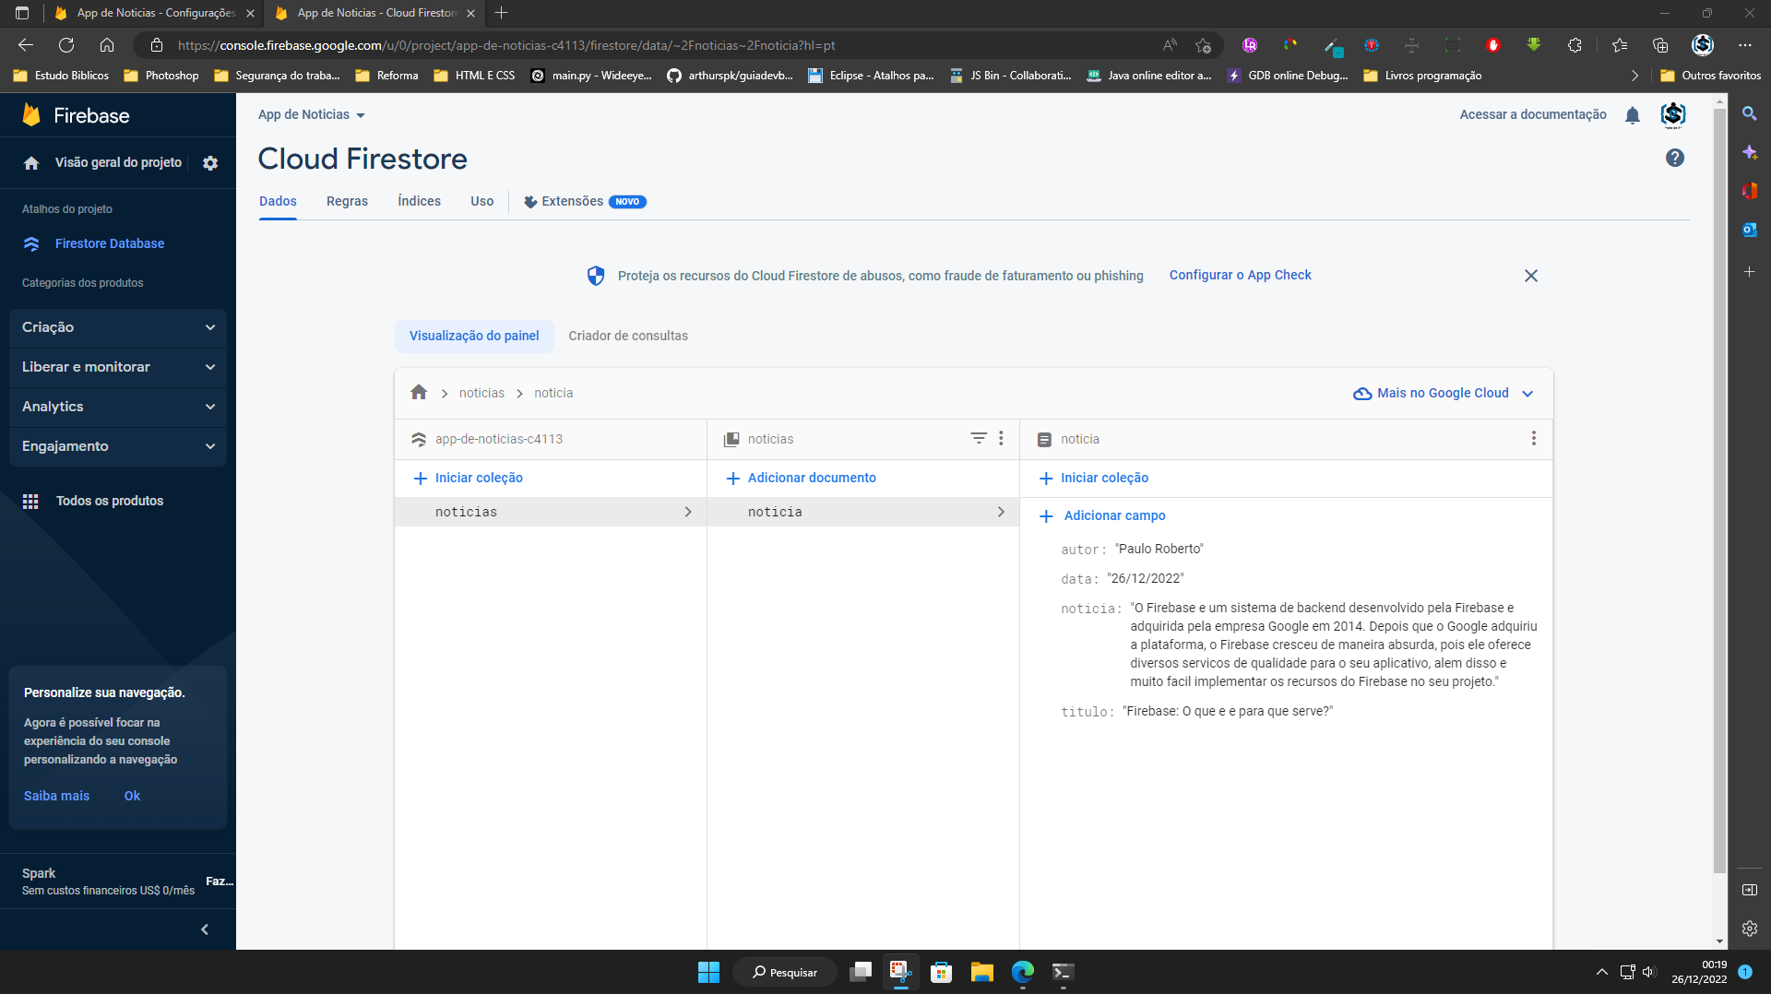The width and height of the screenshot is (1771, 994).
Task: Open Office from the Edge sidebar
Action: tap(1750, 192)
